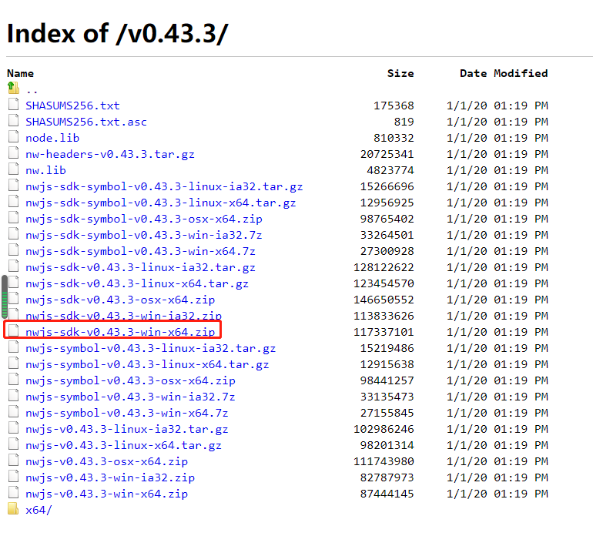The height and width of the screenshot is (536, 593).
Task: Click the size value 87444145
Action: (387, 494)
